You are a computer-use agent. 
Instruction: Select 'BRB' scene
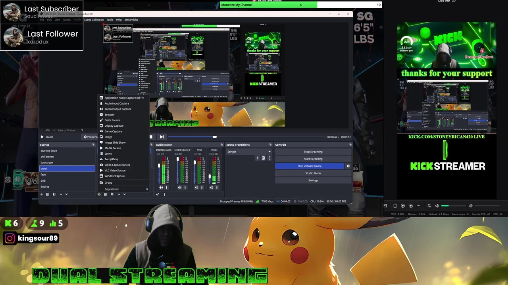click(x=67, y=180)
